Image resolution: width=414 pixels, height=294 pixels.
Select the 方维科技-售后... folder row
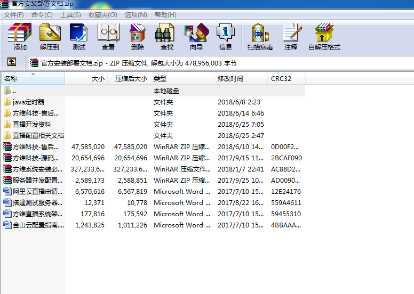153,113
